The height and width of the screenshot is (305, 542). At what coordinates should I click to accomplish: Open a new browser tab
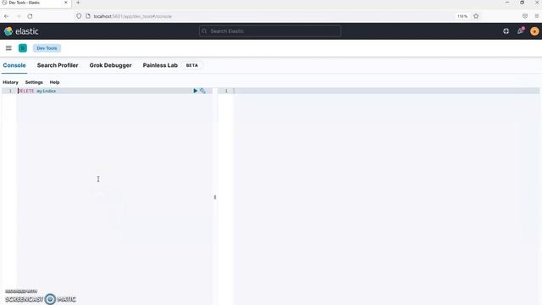point(78,3)
